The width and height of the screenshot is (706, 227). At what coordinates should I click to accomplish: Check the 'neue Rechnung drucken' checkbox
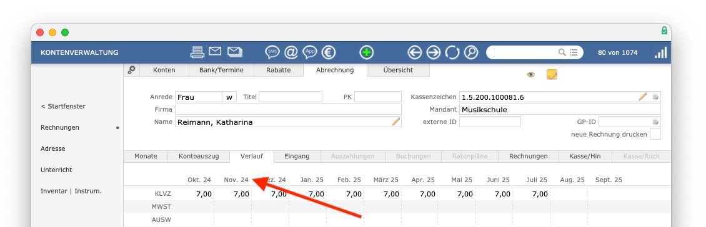coord(655,134)
